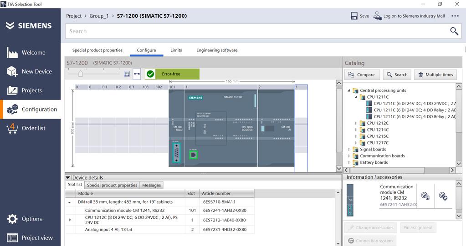
Task: Click the search magnifier icon
Action: (454, 31)
